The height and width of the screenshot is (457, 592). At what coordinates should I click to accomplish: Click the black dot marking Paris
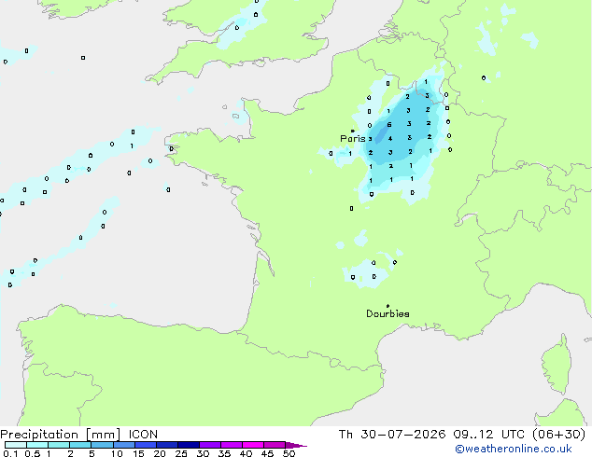(x=353, y=131)
